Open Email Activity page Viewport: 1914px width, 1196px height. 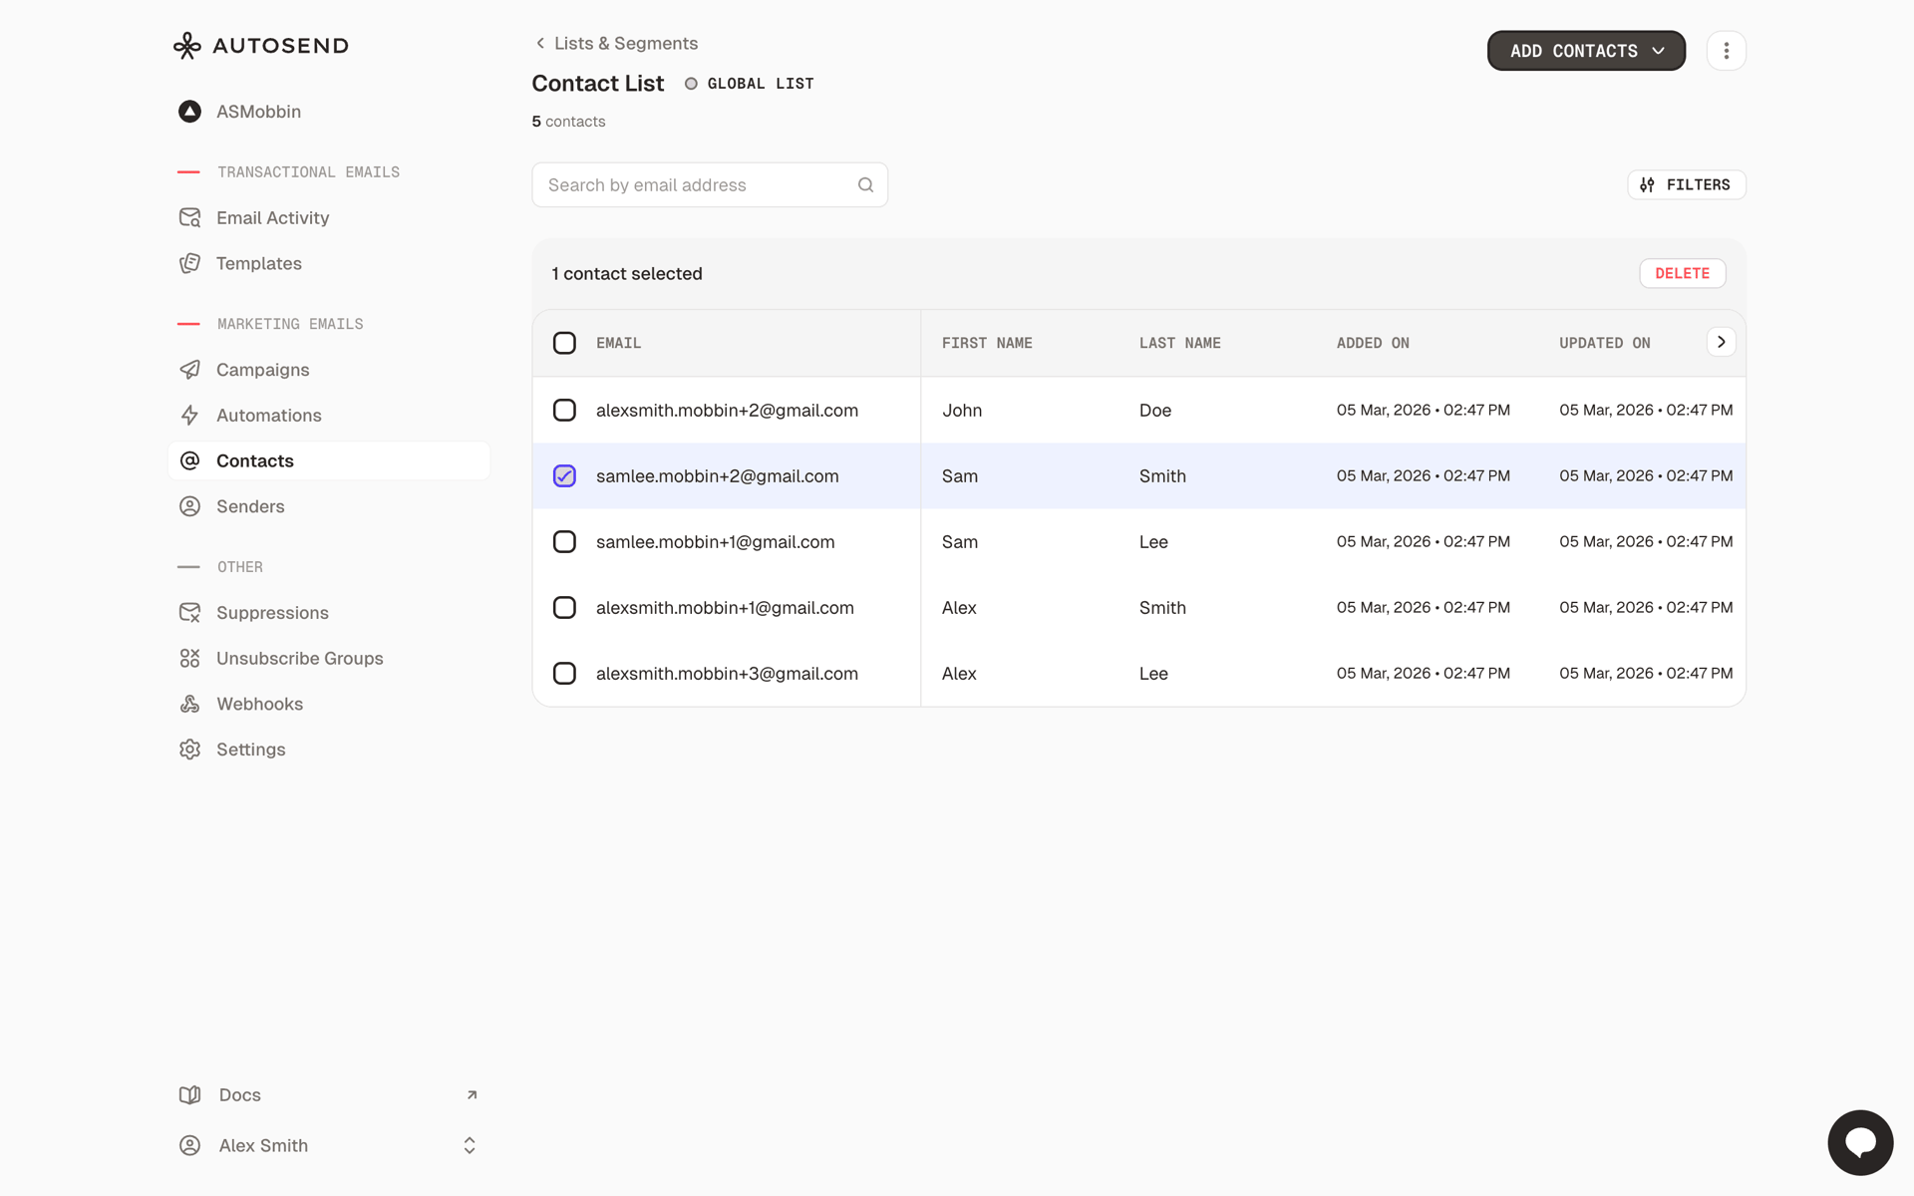(x=272, y=217)
